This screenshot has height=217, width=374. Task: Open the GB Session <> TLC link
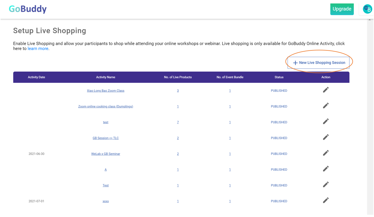pos(106,138)
